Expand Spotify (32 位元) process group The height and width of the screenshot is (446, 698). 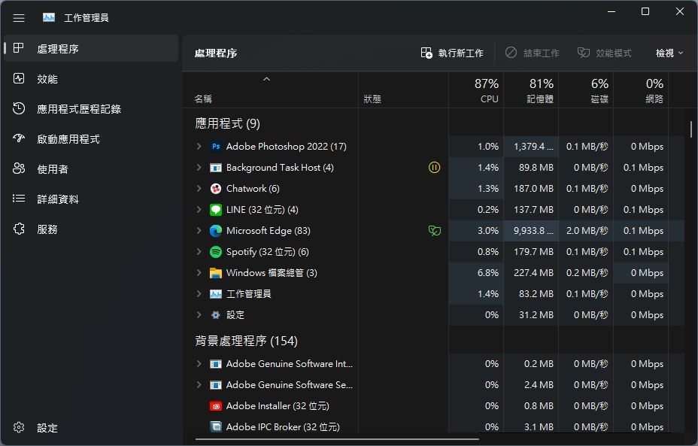pos(199,252)
